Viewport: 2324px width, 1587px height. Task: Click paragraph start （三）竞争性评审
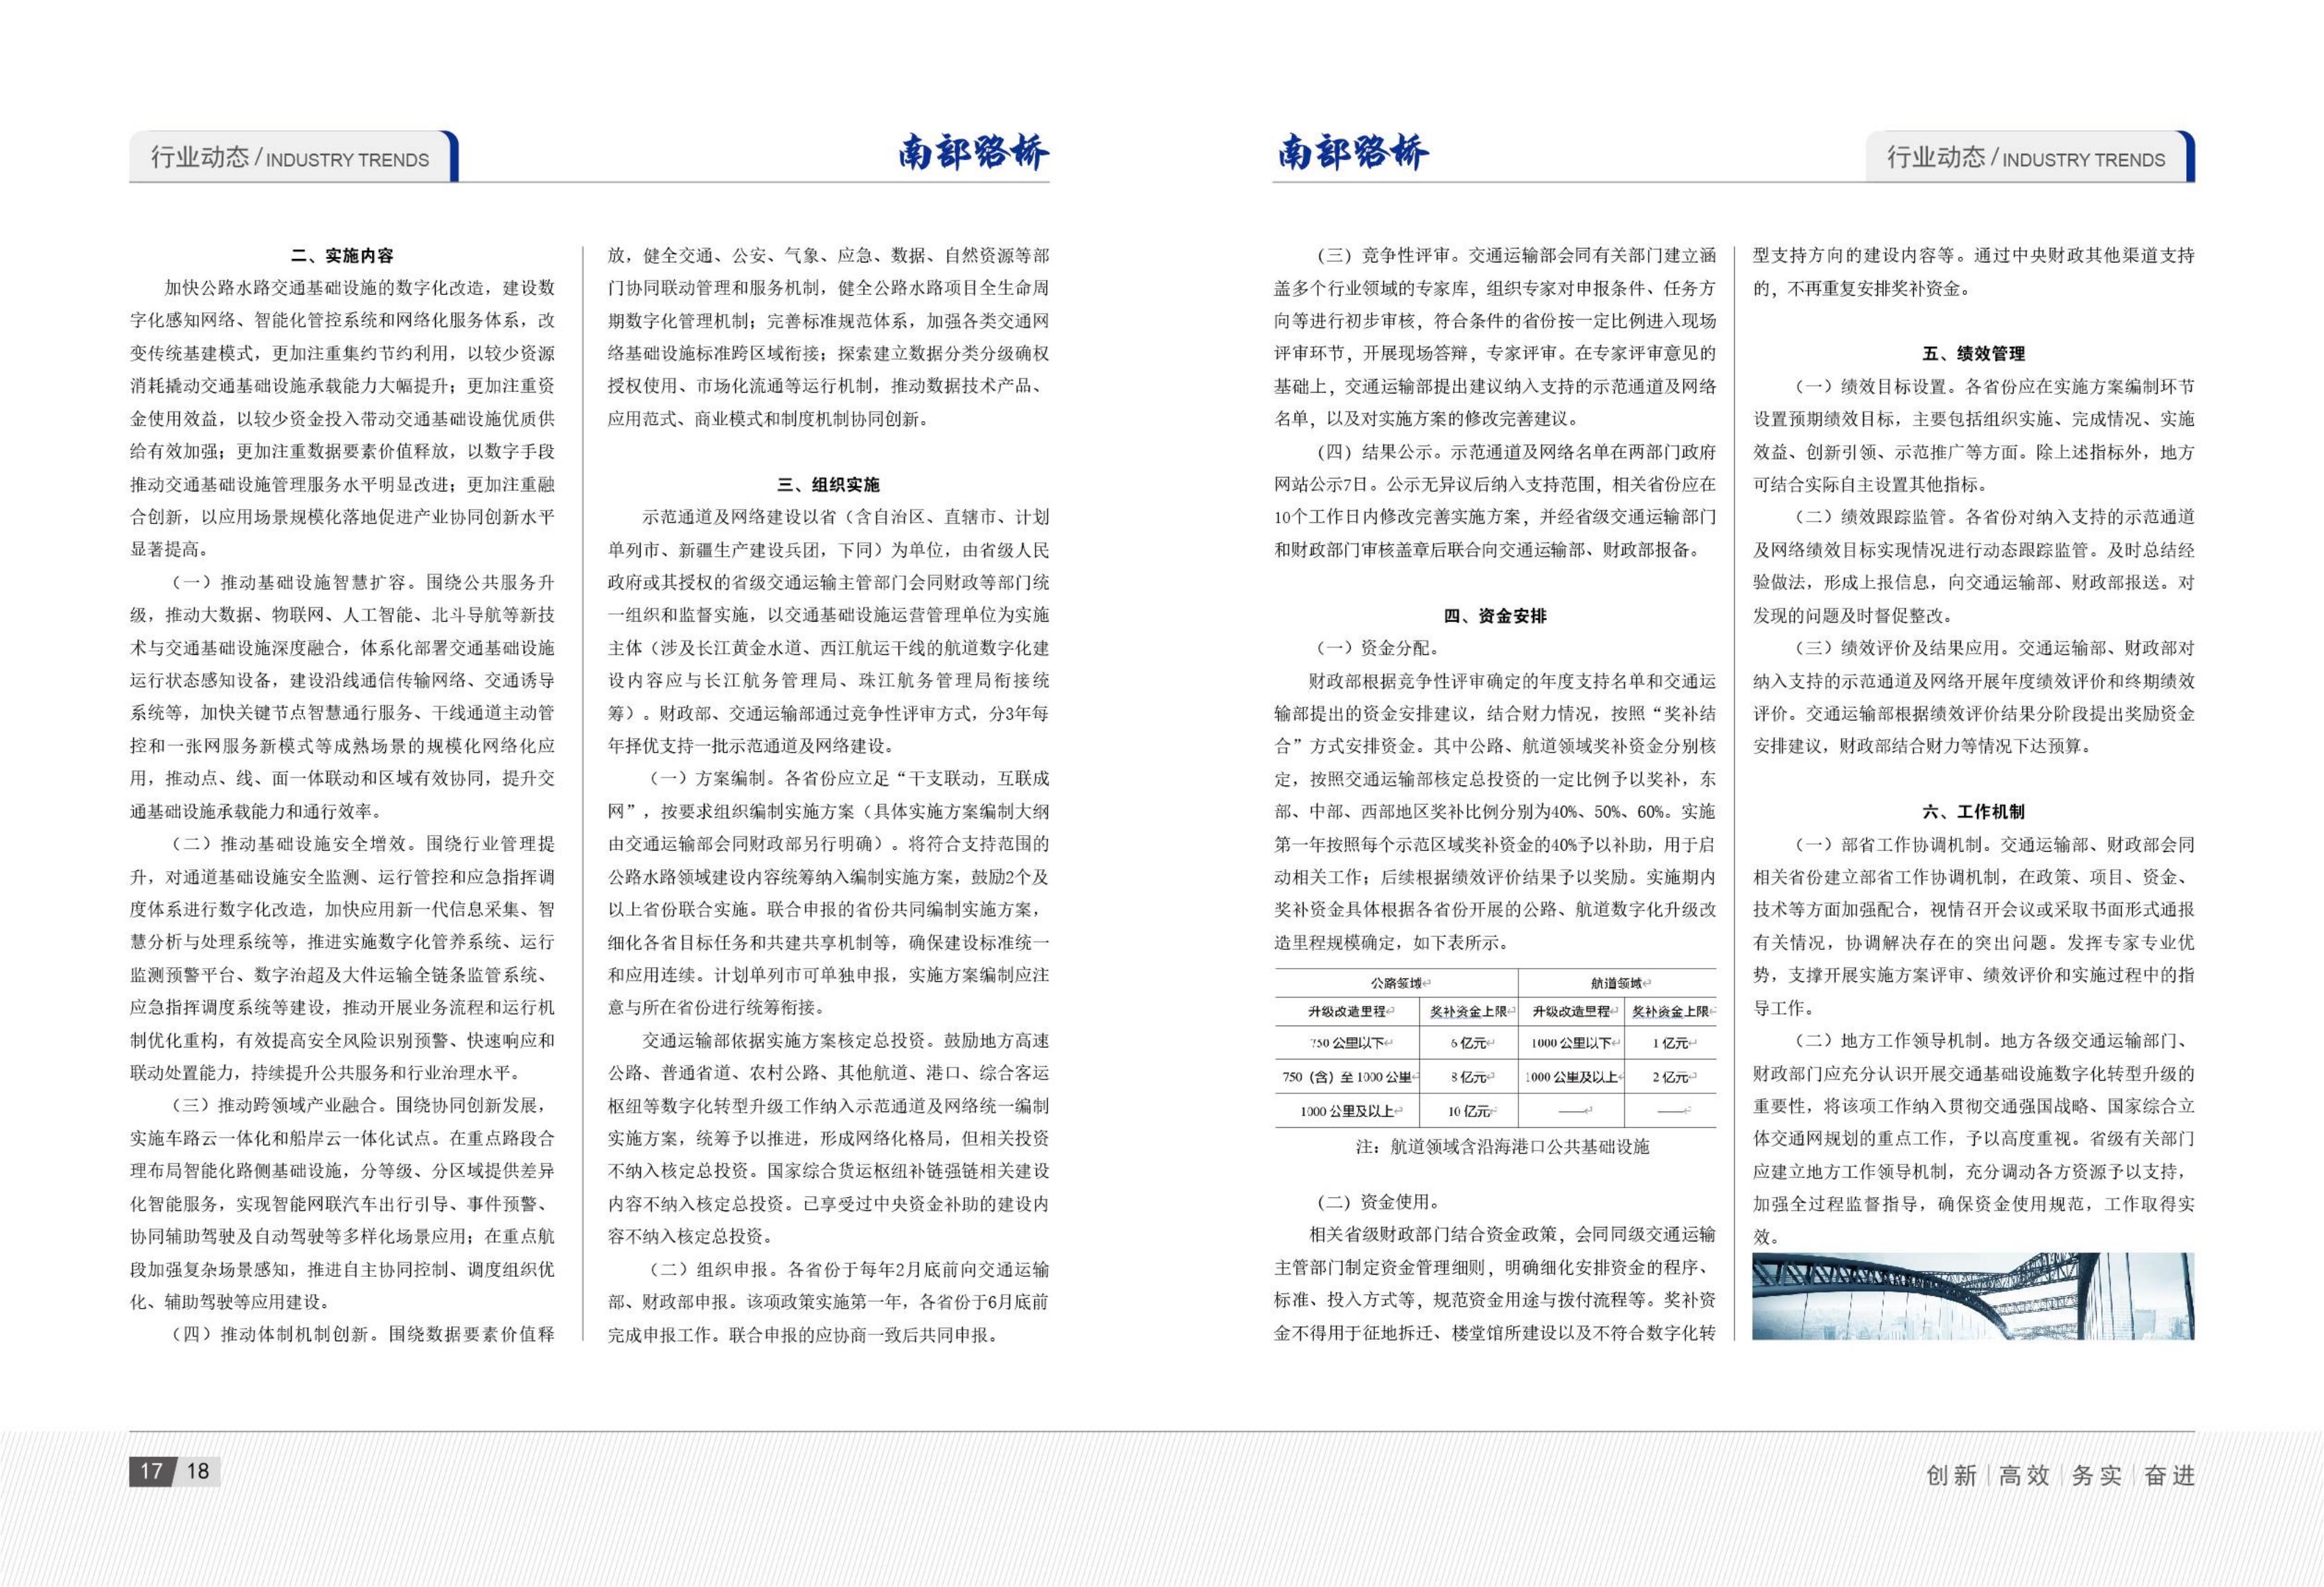(x=1383, y=255)
